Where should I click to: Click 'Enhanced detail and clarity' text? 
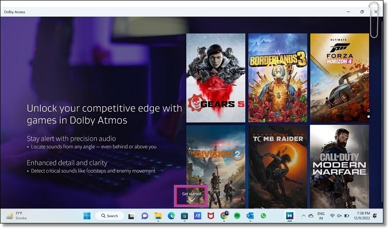[67, 163]
